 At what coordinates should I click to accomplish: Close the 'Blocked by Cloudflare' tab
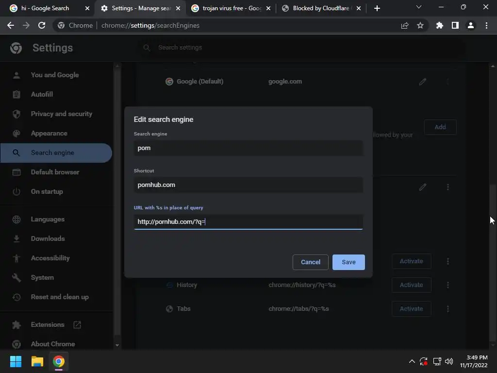click(x=359, y=8)
